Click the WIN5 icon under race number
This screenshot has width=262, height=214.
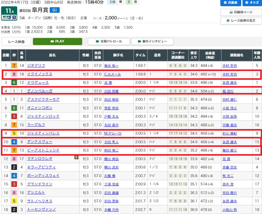pyautogui.click(x=7, y=17)
